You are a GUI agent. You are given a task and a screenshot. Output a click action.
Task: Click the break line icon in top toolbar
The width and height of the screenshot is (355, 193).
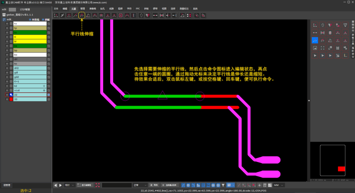click(155, 15)
